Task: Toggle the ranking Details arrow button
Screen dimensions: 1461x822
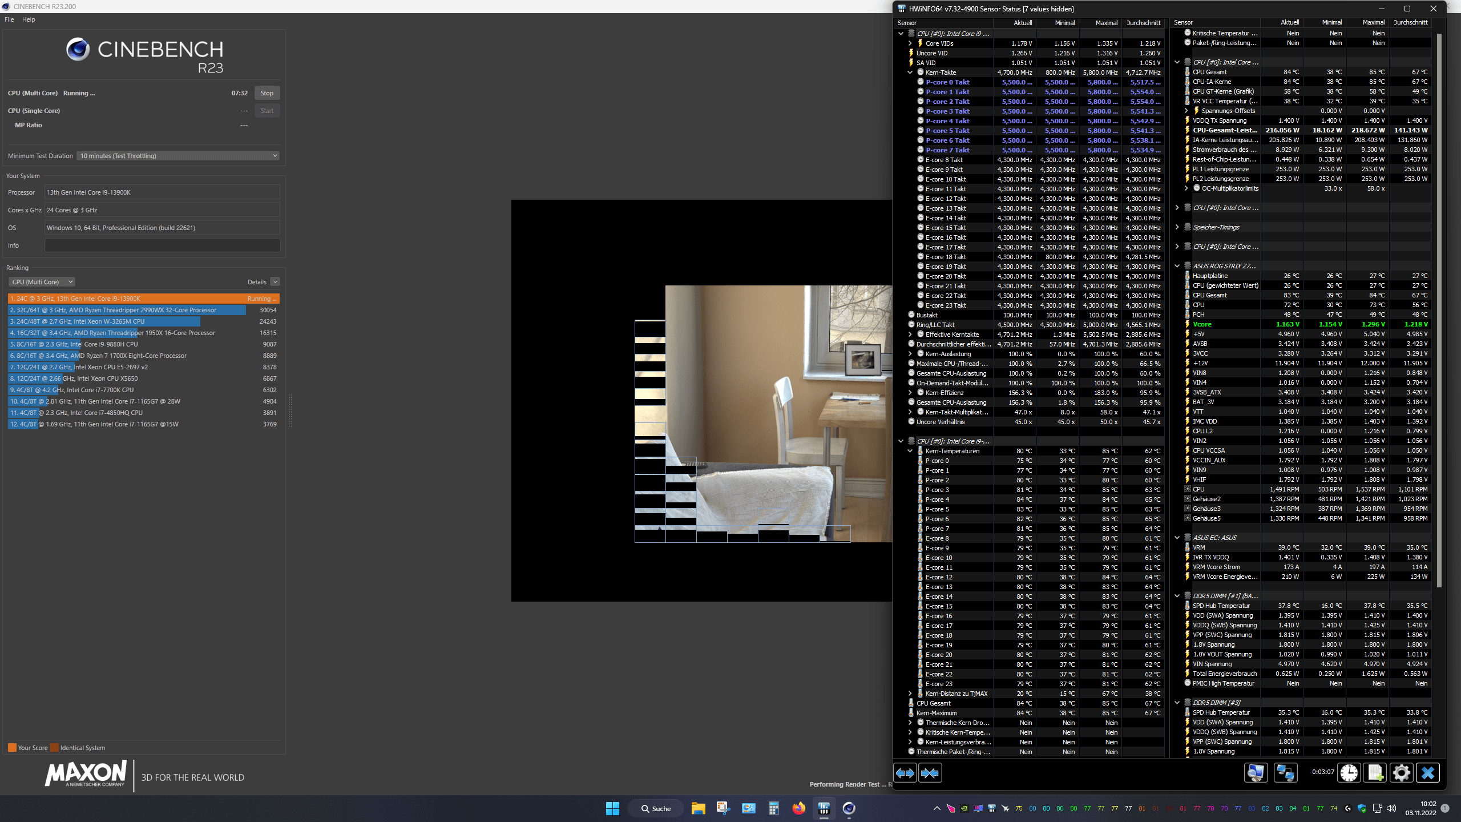Action: click(275, 282)
